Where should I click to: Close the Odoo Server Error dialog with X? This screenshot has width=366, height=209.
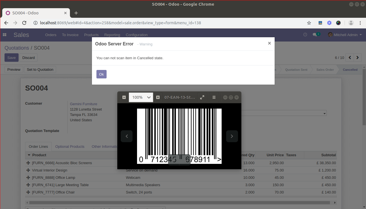(269, 43)
